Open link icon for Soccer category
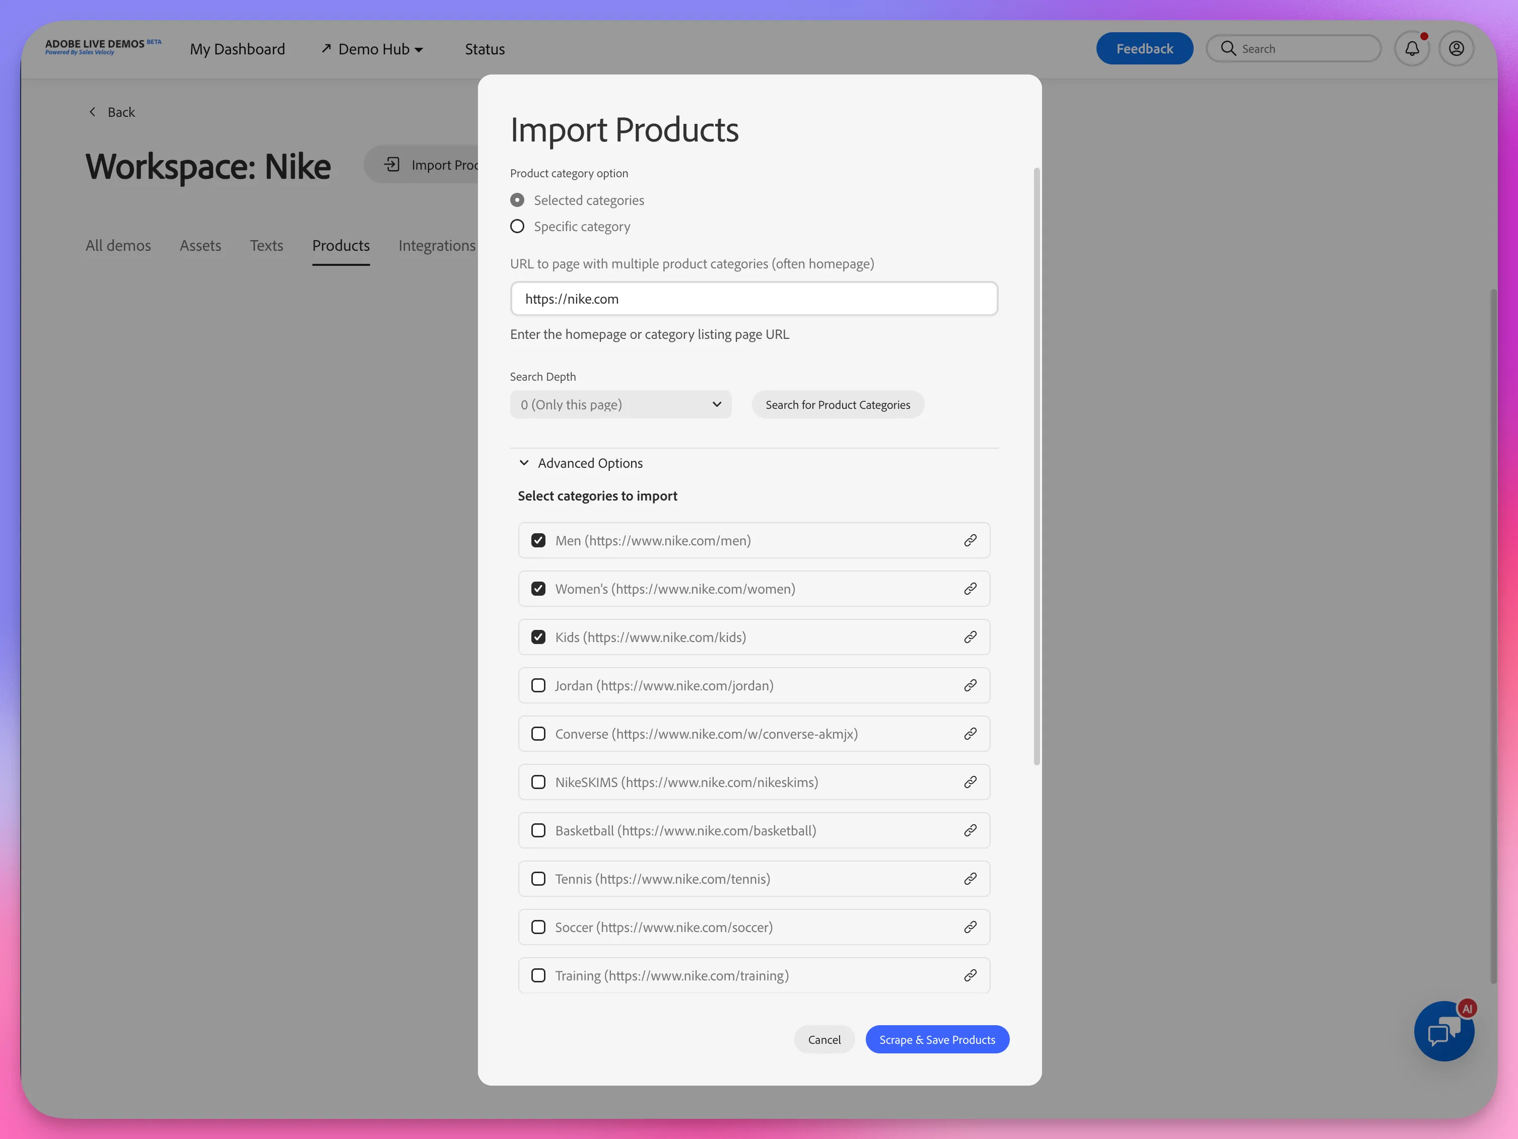Screen dimensions: 1518x1139 (x=970, y=928)
